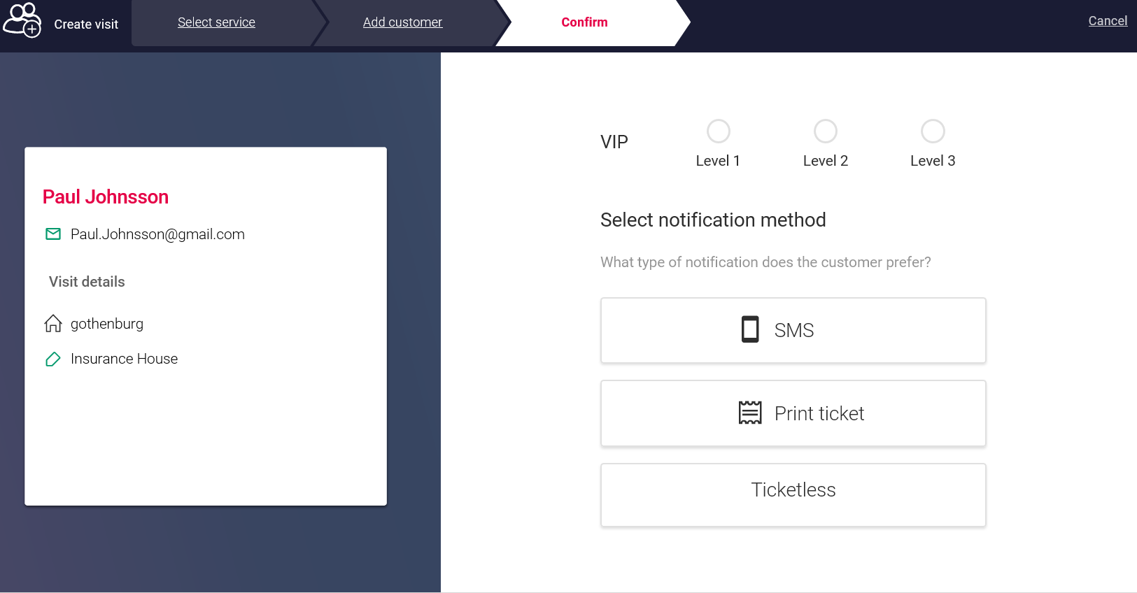Click the Create visit people icon

coord(22,20)
